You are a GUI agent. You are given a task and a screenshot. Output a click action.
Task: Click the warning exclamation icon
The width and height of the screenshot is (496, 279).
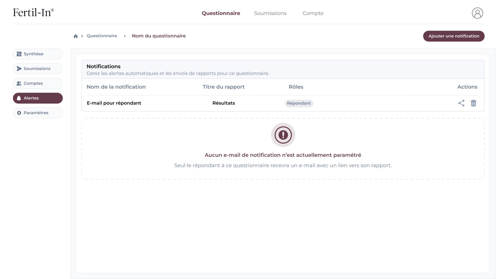tap(283, 135)
